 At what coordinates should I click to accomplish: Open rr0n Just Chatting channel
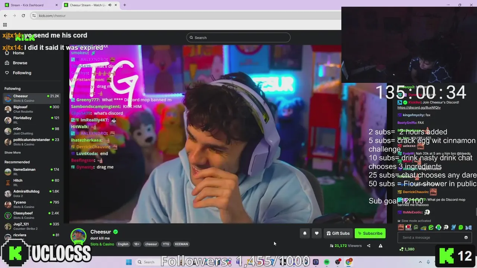click(32, 131)
